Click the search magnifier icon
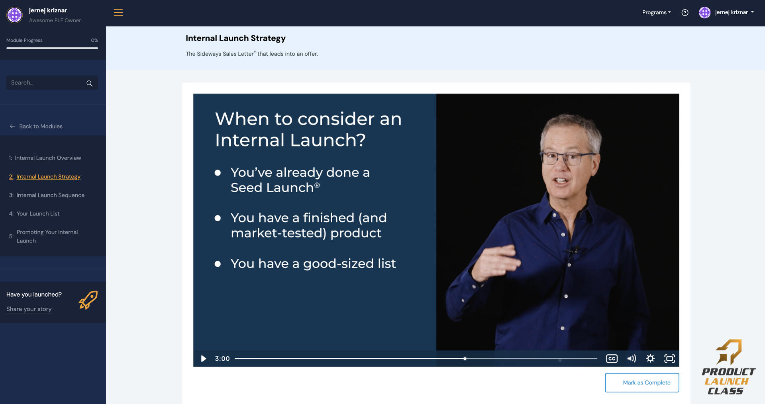Screen dimensions: 765x404 click(x=89, y=83)
